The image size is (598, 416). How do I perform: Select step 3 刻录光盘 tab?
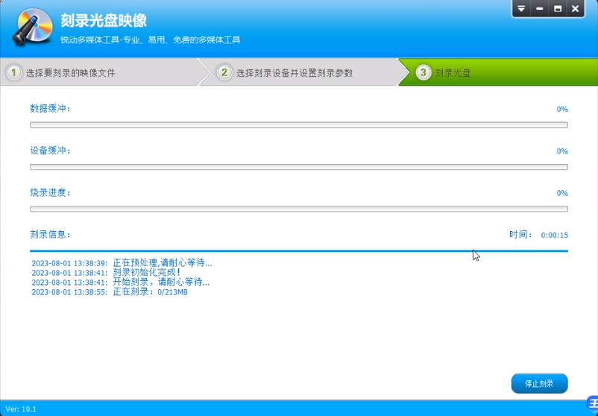pyautogui.click(x=497, y=72)
